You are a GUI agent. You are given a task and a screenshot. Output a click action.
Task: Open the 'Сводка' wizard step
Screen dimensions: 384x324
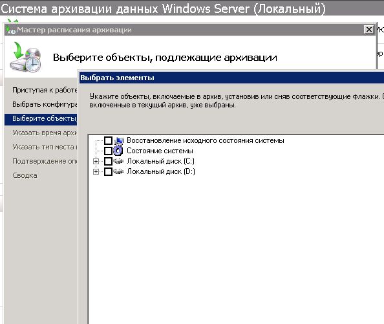[x=25, y=175]
